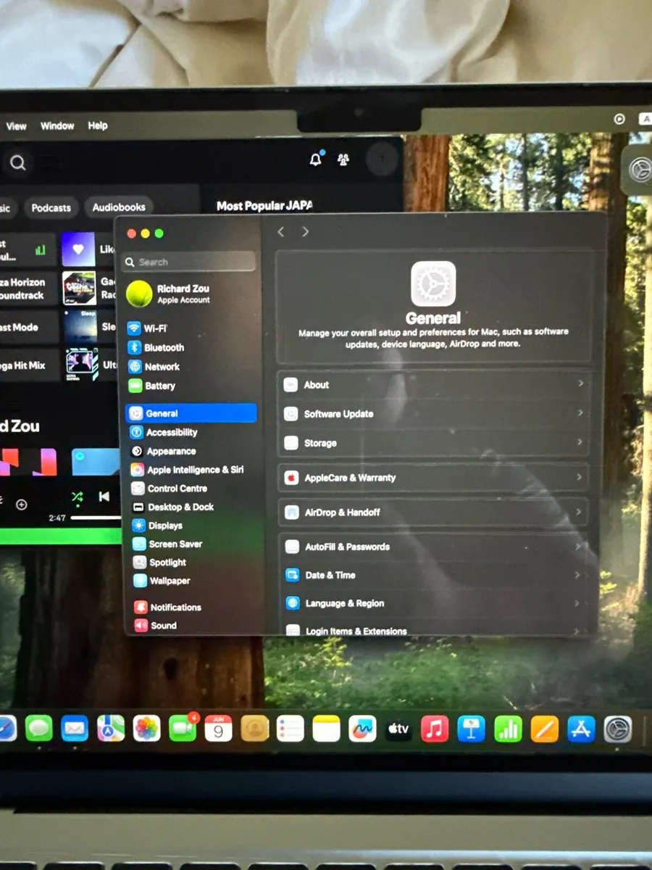Open Control Centre in the sidebar
The image size is (652, 870).
(x=169, y=489)
